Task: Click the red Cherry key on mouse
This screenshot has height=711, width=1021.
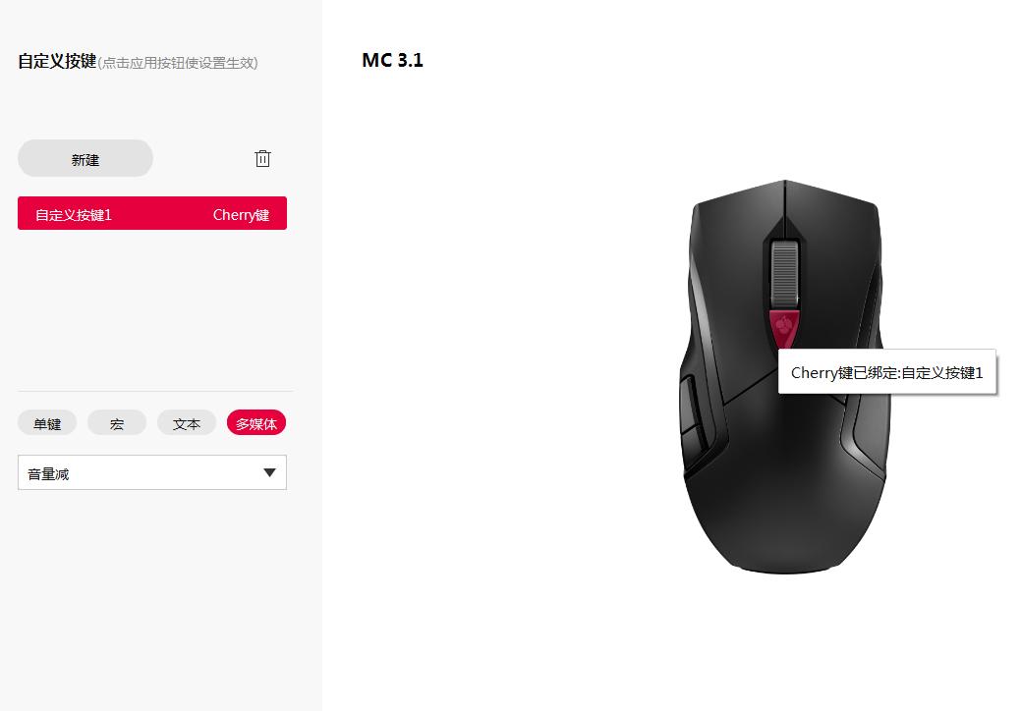Action: (784, 328)
